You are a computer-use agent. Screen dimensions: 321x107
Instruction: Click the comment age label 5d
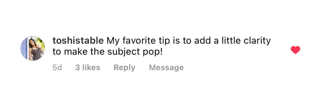(57, 68)
